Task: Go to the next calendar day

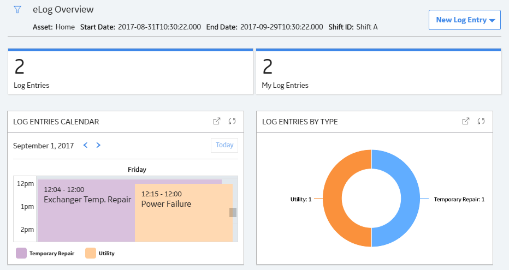Action: point(98,145)
